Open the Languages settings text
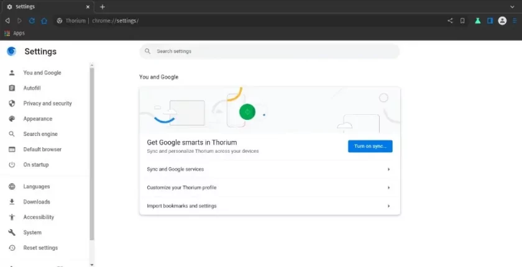 pos(37,186)
